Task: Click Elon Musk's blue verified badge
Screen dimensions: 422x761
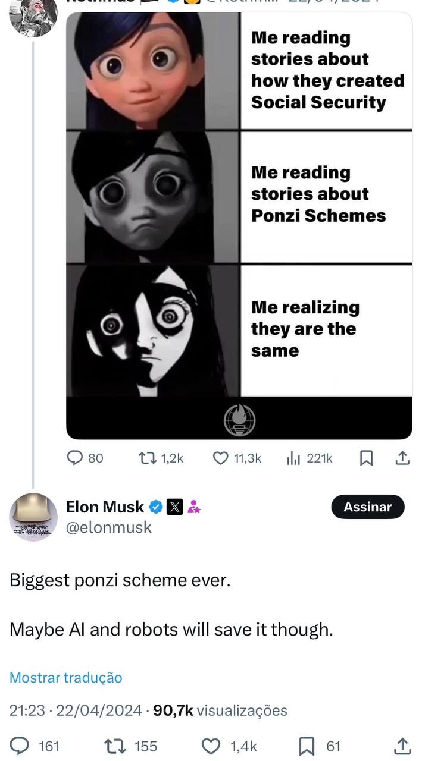Action: (x=156, y=507)
